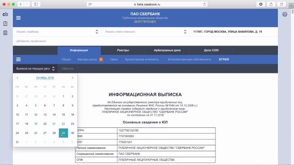Open the Бухгалтерская отчетность sub-tab
The image size is (294, 165).
coord(142,59)
